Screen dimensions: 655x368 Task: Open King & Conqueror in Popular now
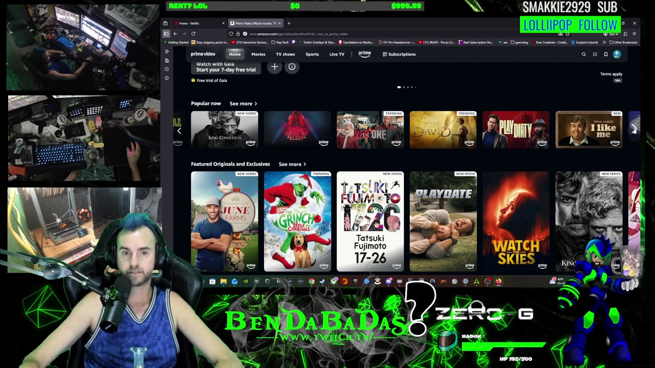[225, 129]
